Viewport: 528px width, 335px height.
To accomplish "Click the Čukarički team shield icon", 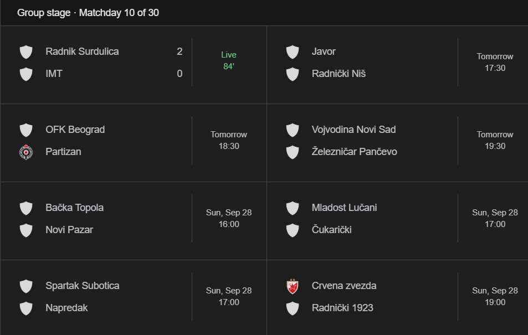I will pyautogui.click(x=293, y=230).
